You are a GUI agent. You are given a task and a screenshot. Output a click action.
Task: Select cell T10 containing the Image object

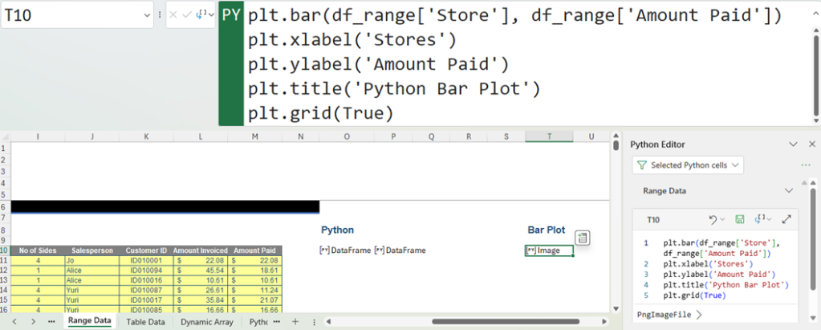click(x=549, y=251)
